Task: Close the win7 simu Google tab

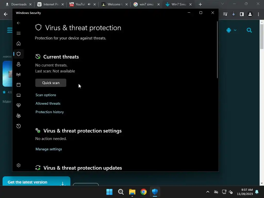Action: tap(159, 4)
